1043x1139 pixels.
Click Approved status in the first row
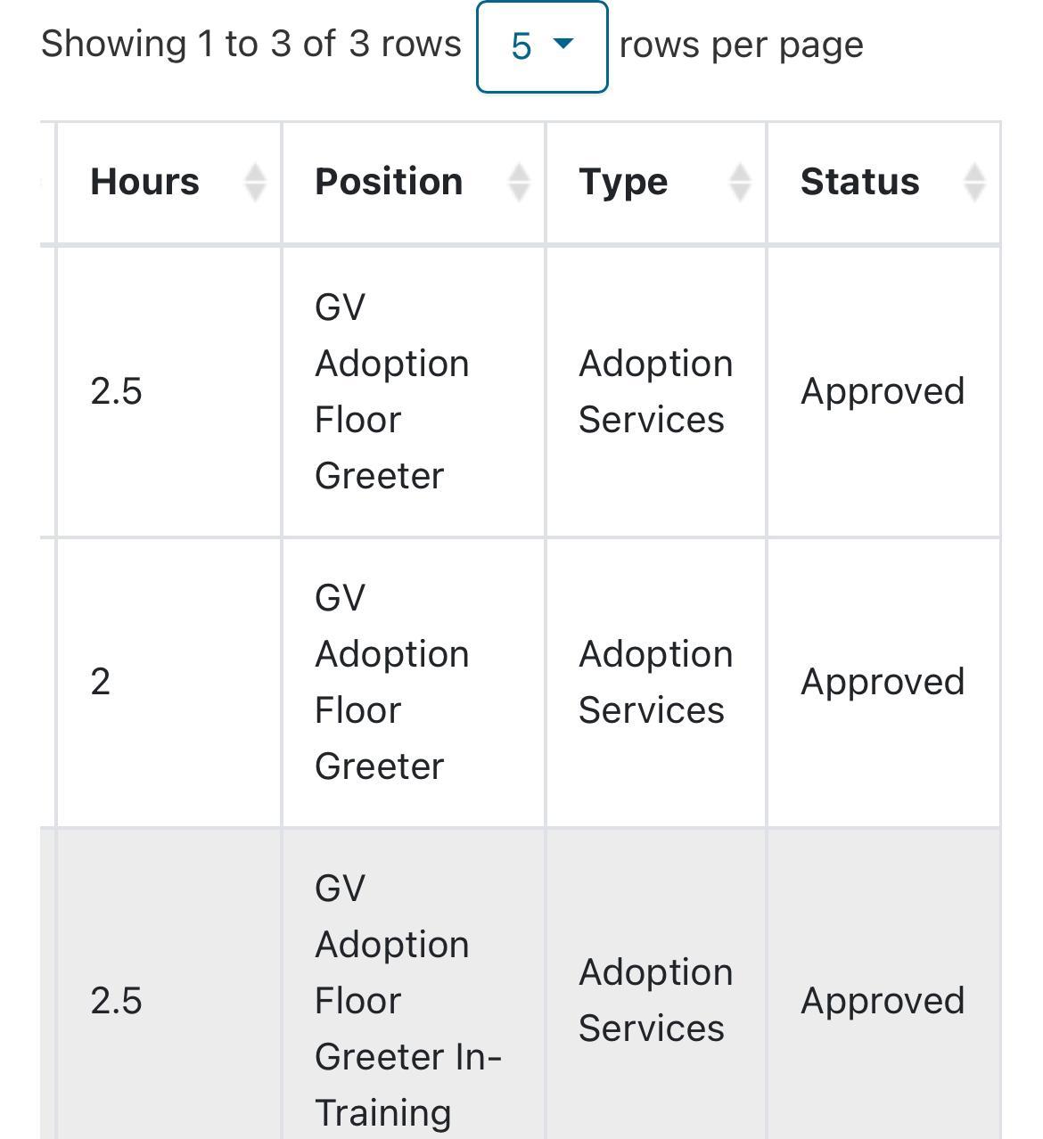(883, 391)
